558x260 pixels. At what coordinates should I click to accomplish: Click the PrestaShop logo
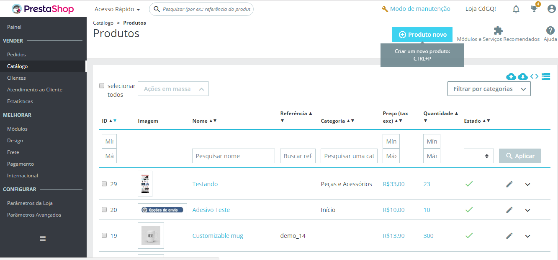43,9
